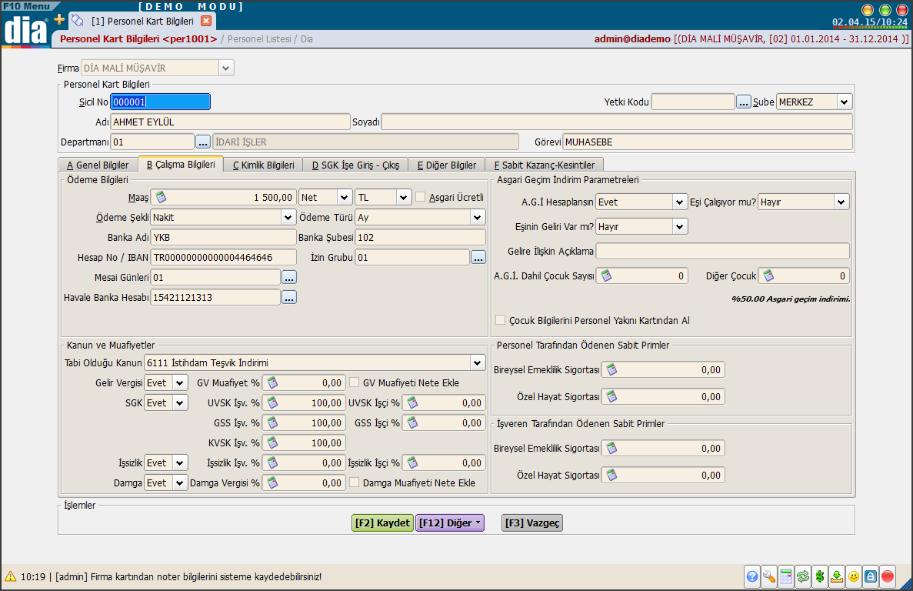This screenshot has height=591, width=913.
Task: Open calculator icon for UVSK İşv. %
Action: point(272,403)
